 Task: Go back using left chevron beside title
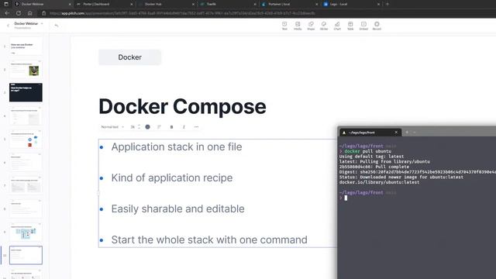[x=8, y=26]
